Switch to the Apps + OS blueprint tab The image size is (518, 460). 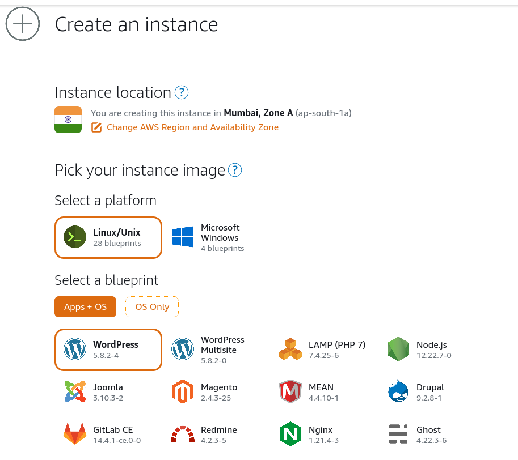85,306
